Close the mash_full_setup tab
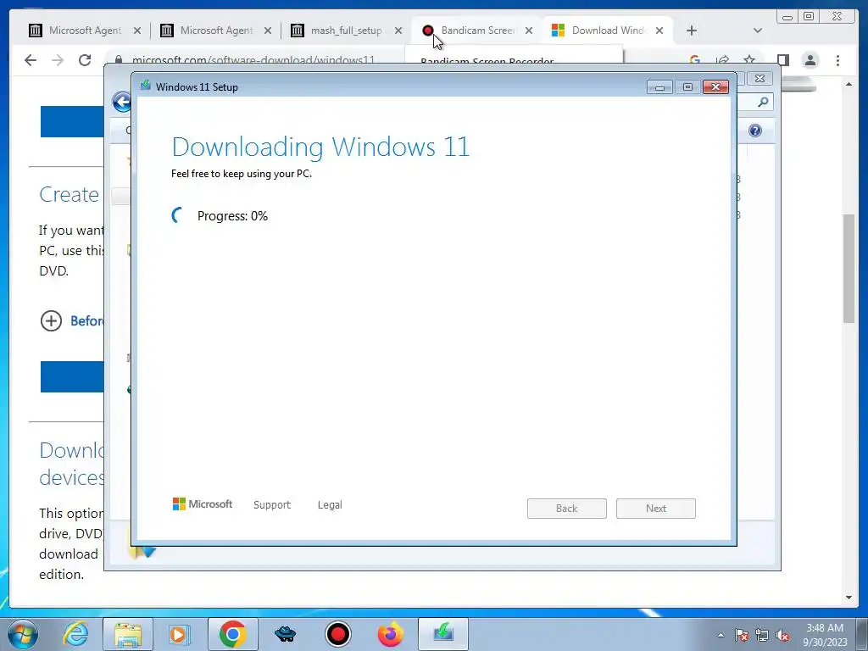The image size is (868, 651). 398,31
